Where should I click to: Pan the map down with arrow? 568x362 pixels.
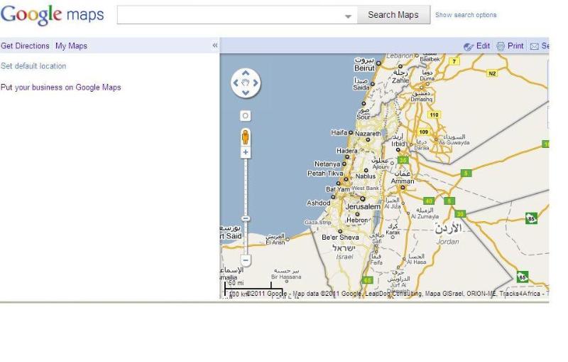pyautogui.click(x=246, y=95)
